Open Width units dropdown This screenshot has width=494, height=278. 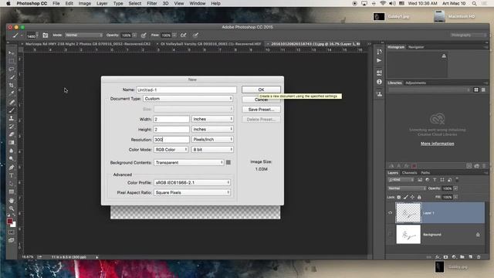click(212, 119)
